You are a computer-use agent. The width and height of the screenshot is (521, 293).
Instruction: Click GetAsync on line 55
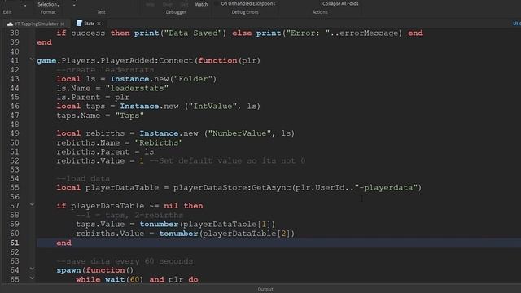271,188
